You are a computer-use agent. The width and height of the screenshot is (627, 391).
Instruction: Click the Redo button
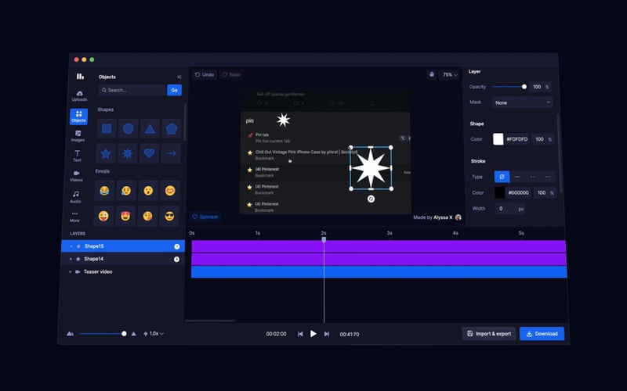coord(231,74)
